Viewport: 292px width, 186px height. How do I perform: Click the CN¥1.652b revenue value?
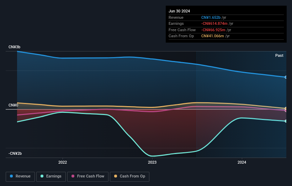(x=211, y=17)
